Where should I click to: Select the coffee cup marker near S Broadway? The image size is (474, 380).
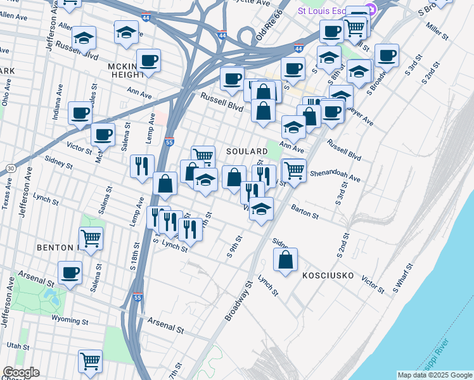(387, 55)
